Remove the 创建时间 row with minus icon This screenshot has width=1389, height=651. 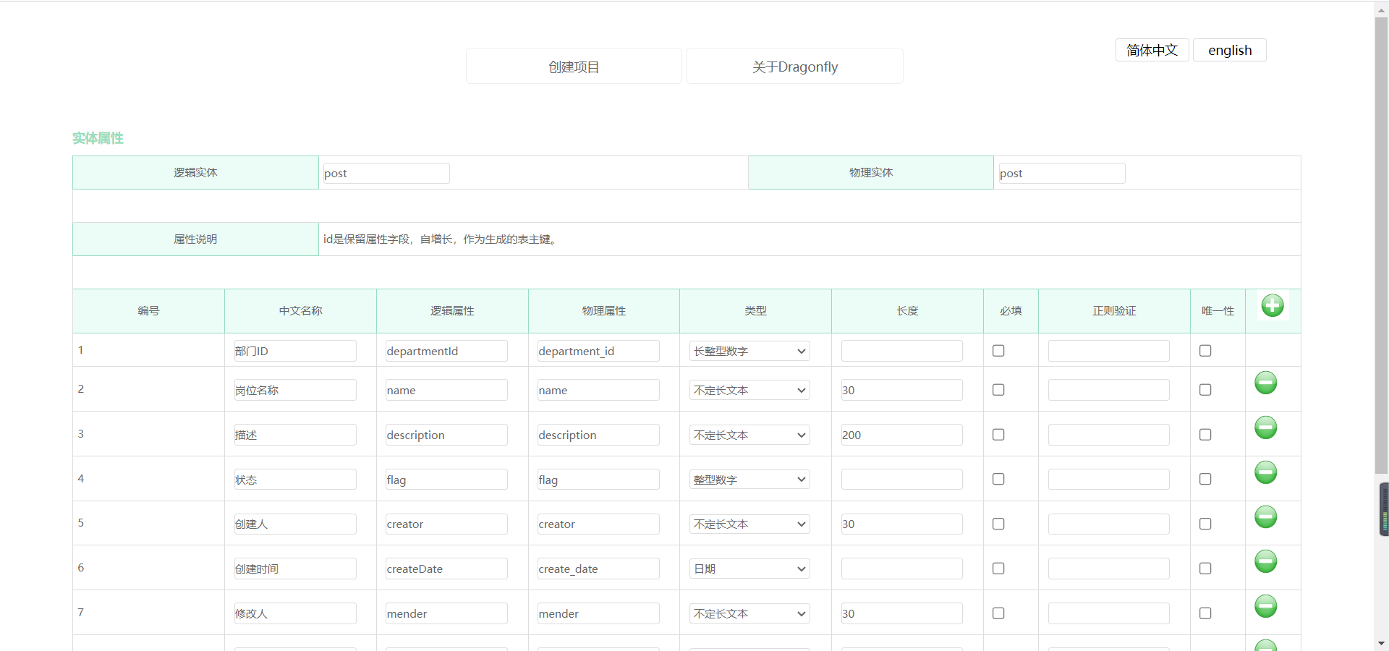click(1265, 561)
